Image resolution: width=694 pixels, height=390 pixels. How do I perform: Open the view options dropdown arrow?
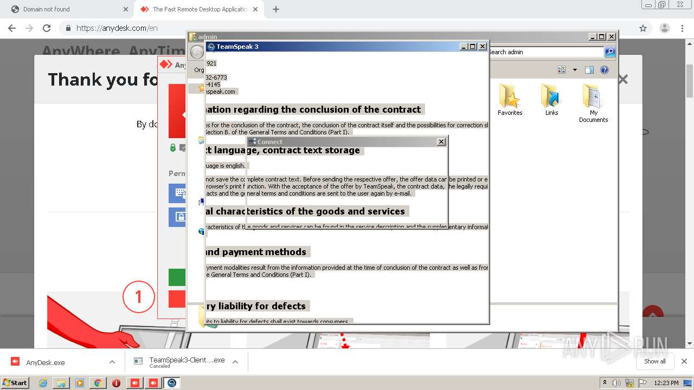(575, 70)
